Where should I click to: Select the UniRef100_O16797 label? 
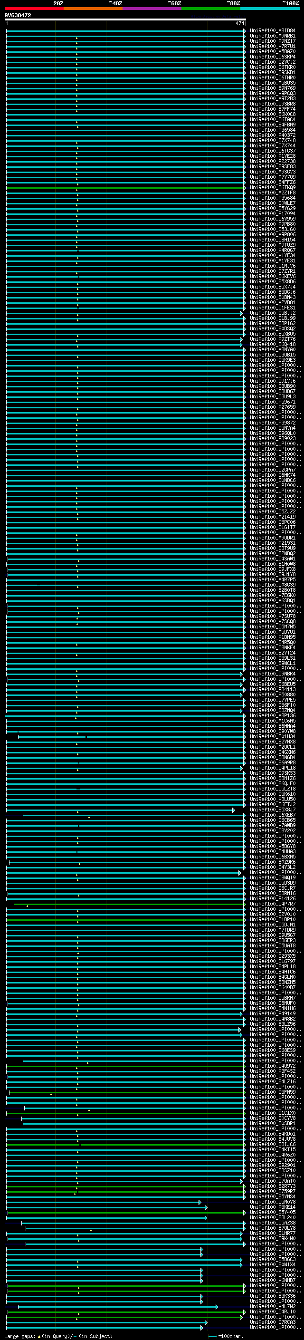point(273,961)
